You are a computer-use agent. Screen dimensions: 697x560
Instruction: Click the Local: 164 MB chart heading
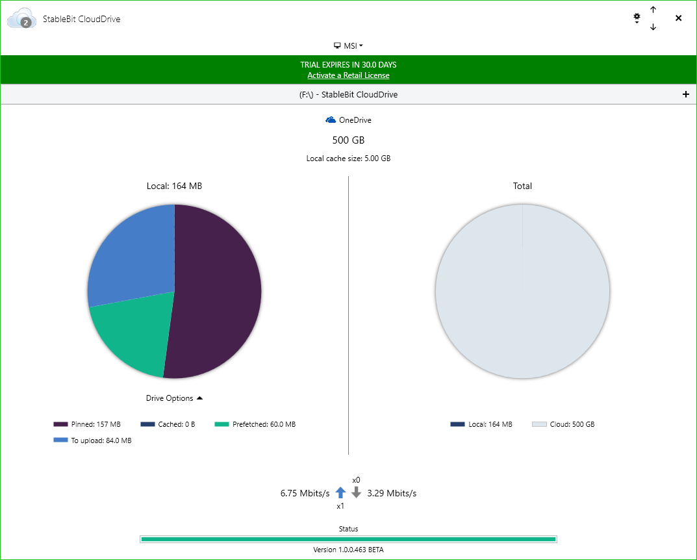[174, 186]
